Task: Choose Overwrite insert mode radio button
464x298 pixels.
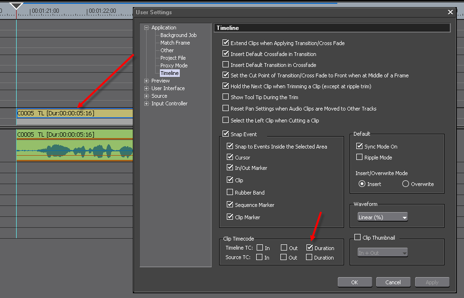Action: (406, 184)
